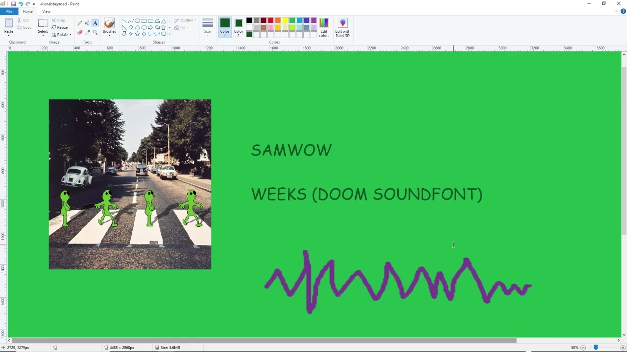Choose the Triangle shape
Viewport: 627px width, 352px height.
coord(164,21)
